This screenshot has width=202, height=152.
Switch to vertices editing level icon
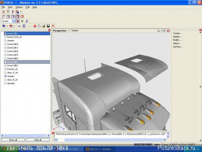click(3, 12)
